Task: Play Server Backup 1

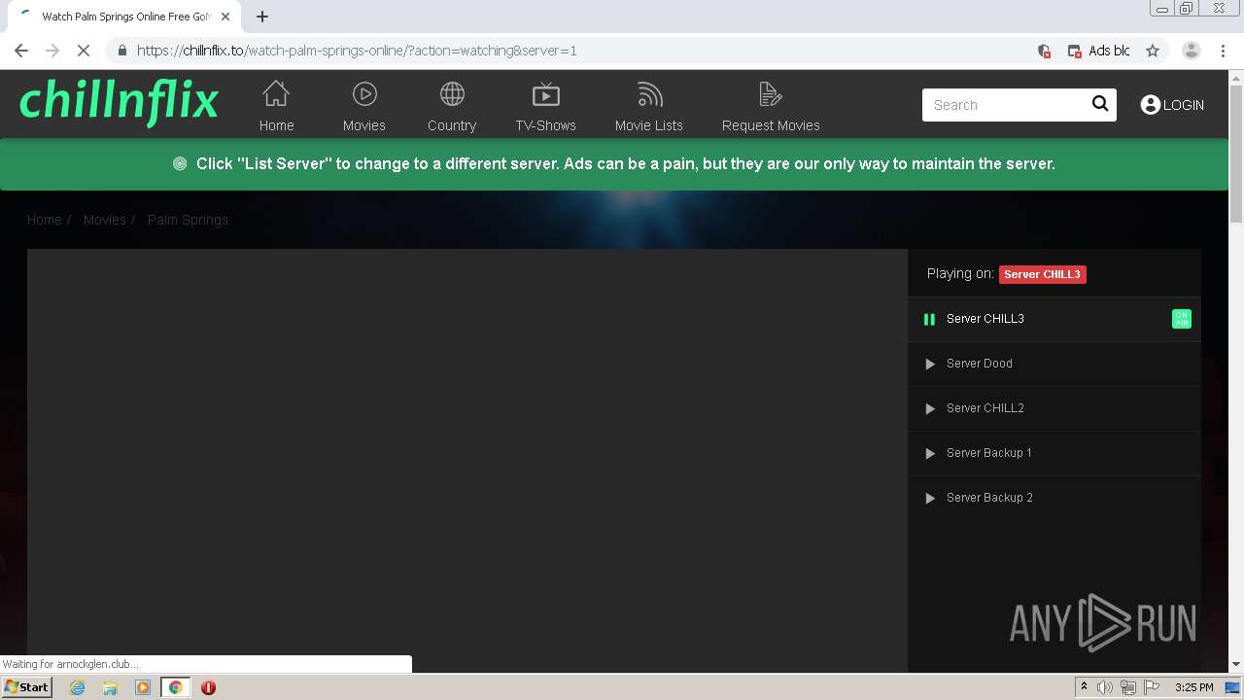Action: (x=929, y=453)
